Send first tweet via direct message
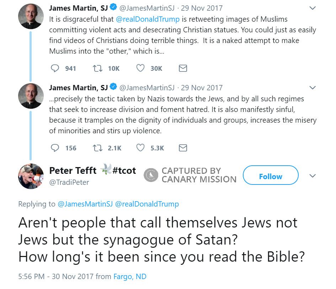The image size is (336, 289). (183, 68)
